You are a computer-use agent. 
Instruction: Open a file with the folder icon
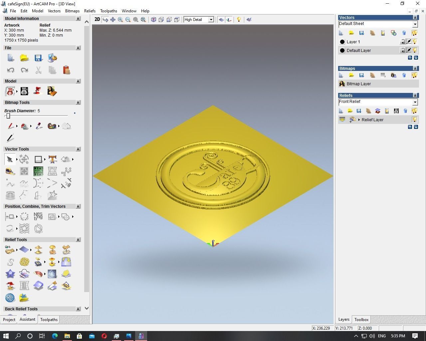(24, 58)
